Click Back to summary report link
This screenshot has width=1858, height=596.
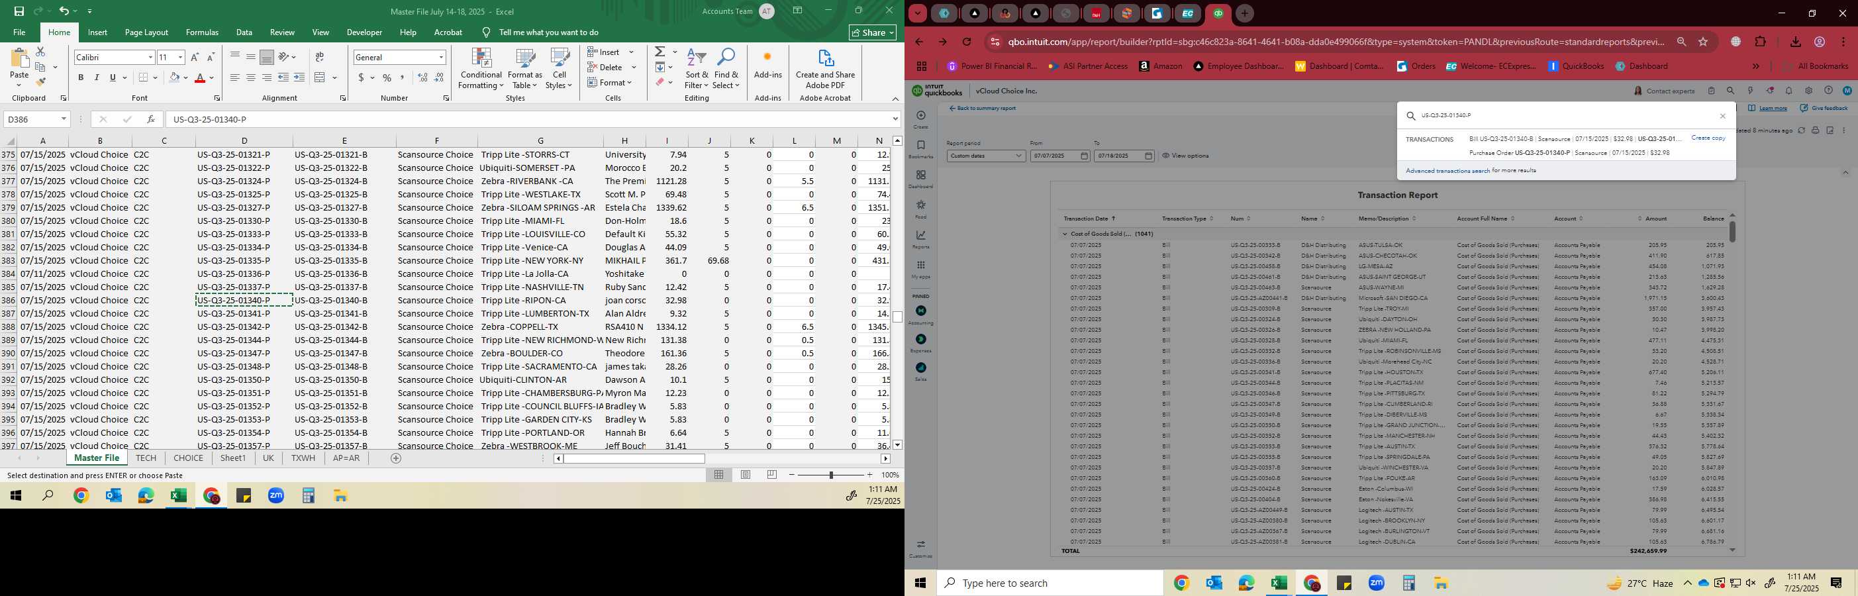coord(983,108)
